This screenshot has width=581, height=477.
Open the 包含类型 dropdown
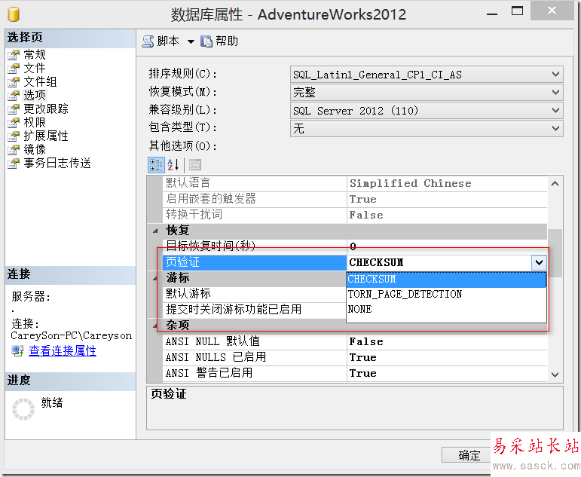pos(555,129)
